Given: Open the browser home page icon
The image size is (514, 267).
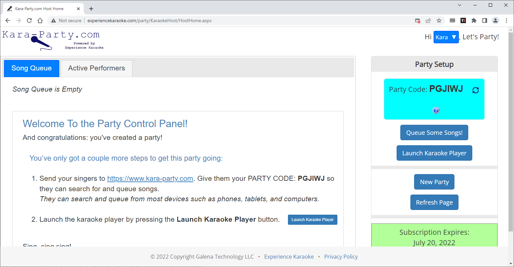Looking at the screenshot, I should [x=40, y=20].
